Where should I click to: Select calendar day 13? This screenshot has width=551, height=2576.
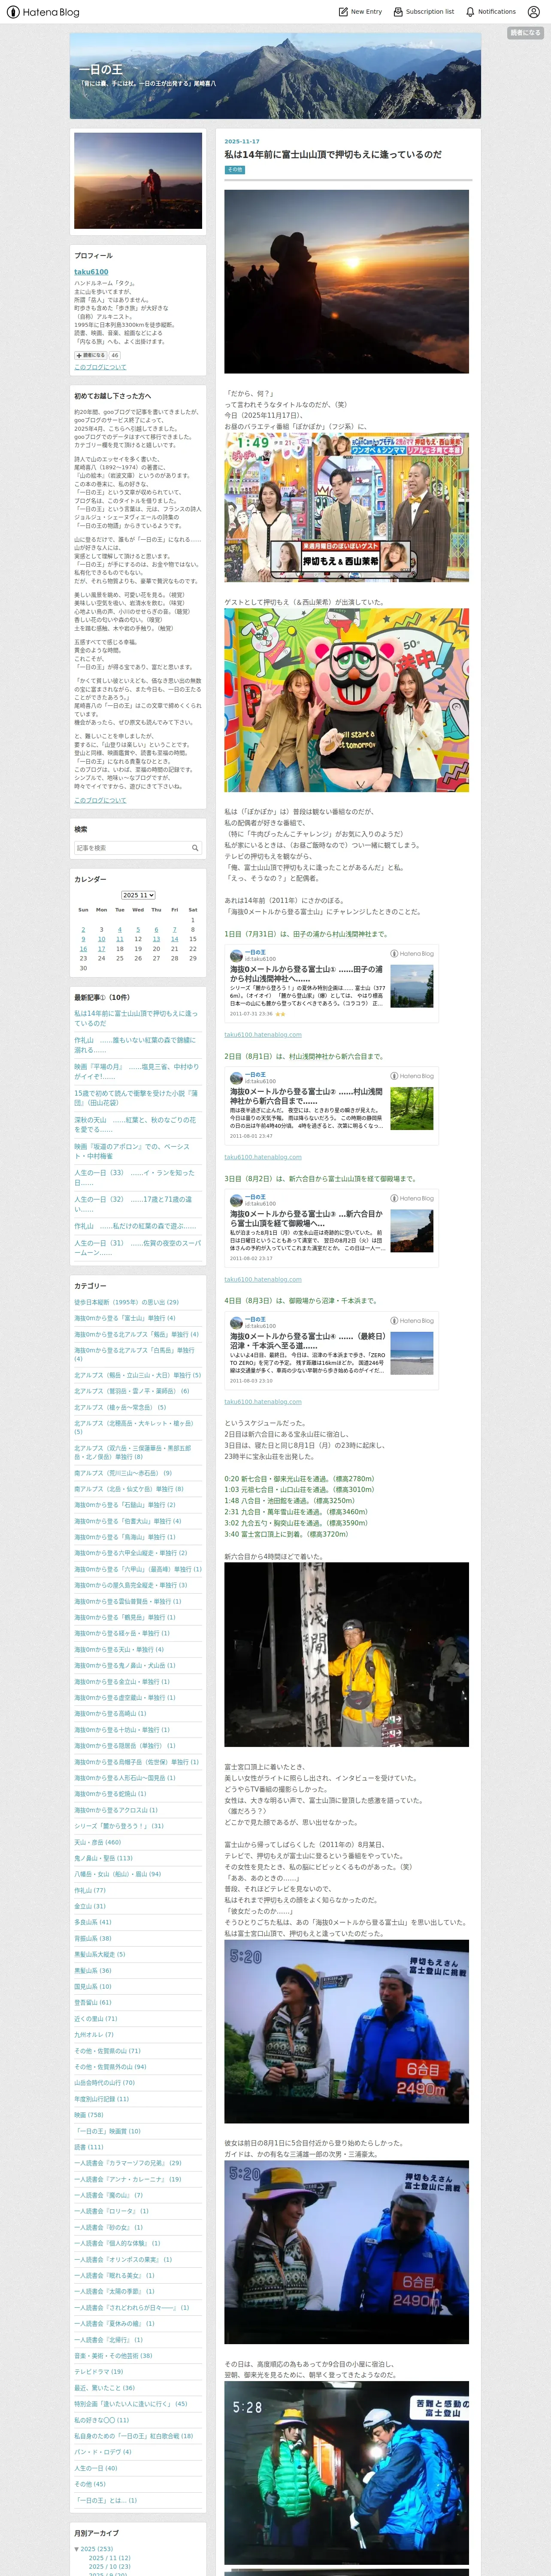(156, 939)
